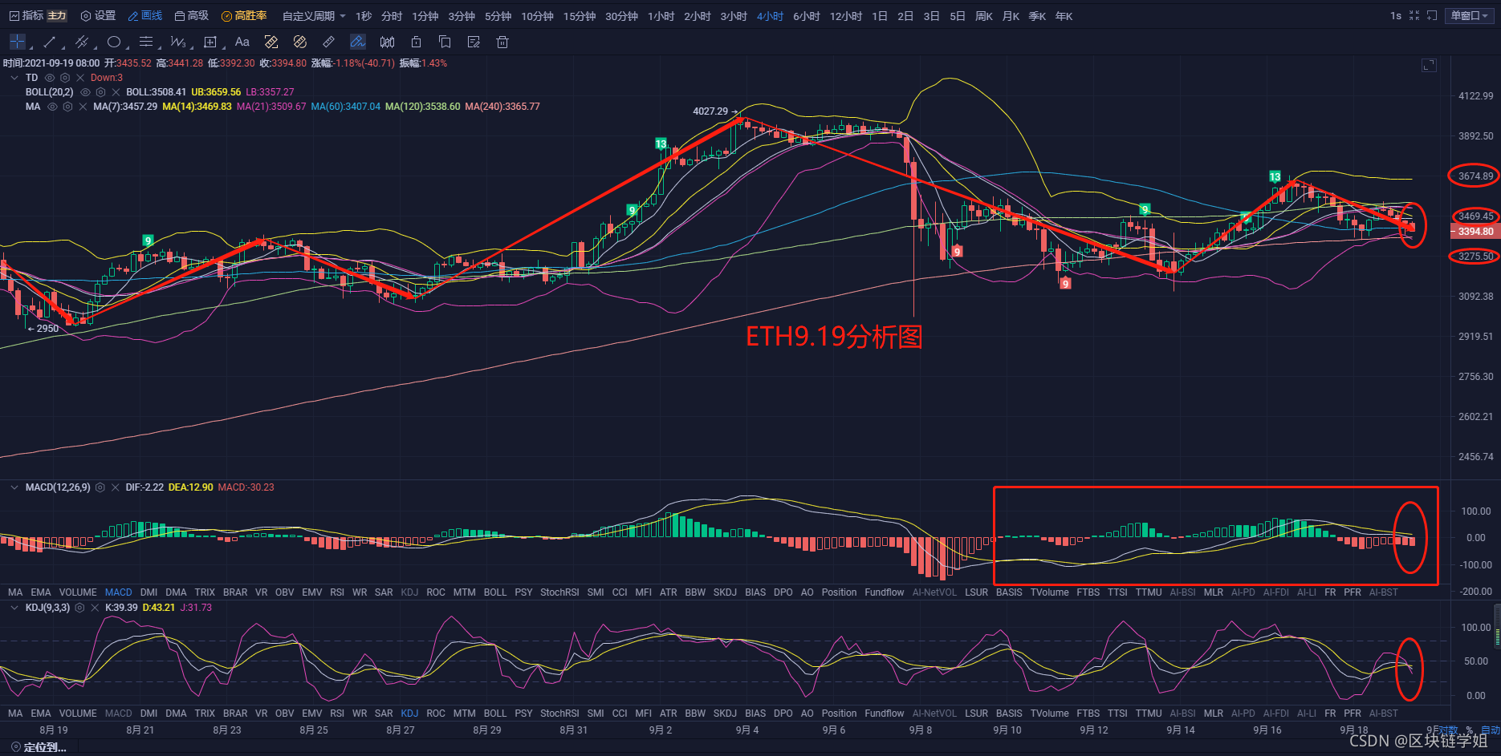This screenshot has height=756, width=1501.
Task: Switch to the 1小时 timeframe
Action: point(661,16)
